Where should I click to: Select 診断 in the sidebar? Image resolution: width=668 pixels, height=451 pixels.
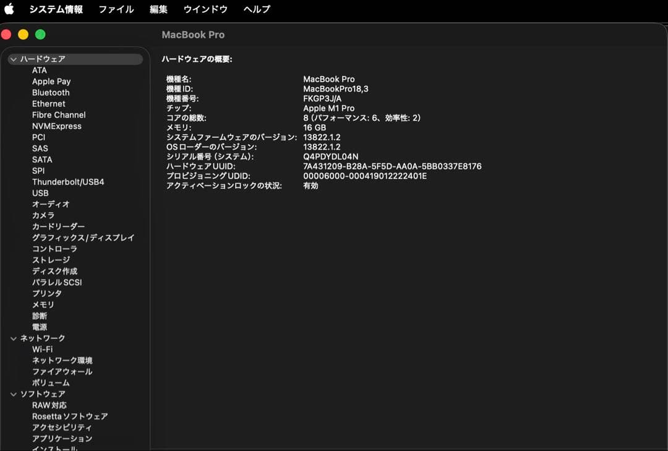coord(40,316)
